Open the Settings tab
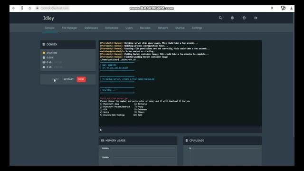 click(197, 28)
